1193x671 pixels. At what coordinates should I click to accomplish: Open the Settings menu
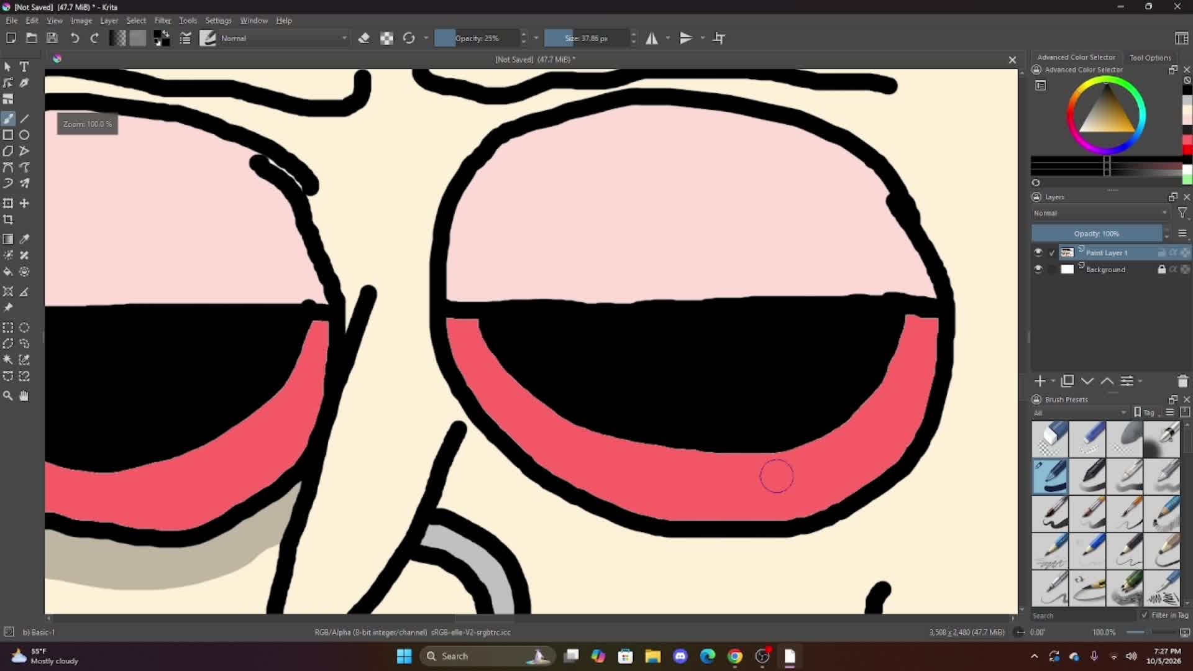click(218, 21)
